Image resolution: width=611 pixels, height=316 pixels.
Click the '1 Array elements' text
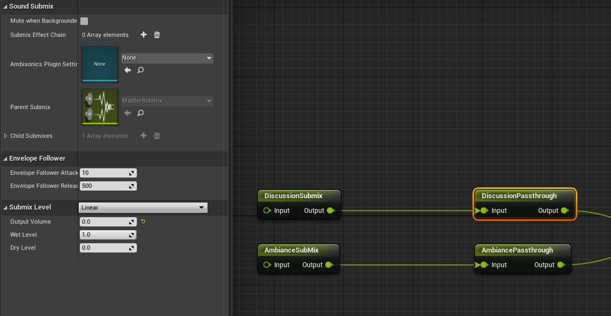[x=105, y=136]
